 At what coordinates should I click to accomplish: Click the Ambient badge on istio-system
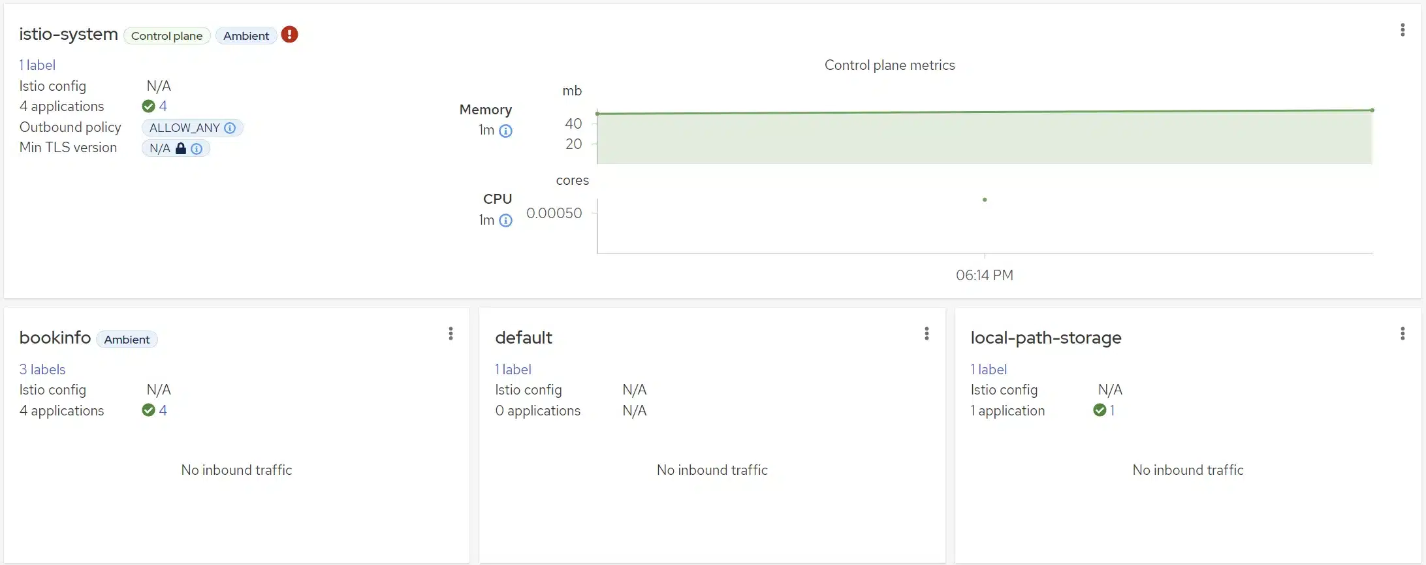click(x=246, y=36)
